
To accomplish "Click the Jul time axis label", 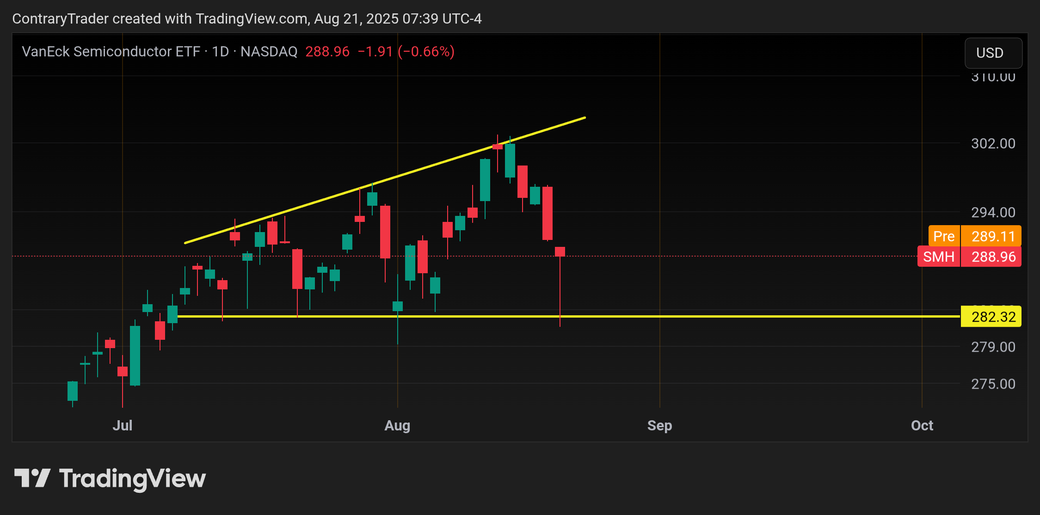I will (123, 425).
